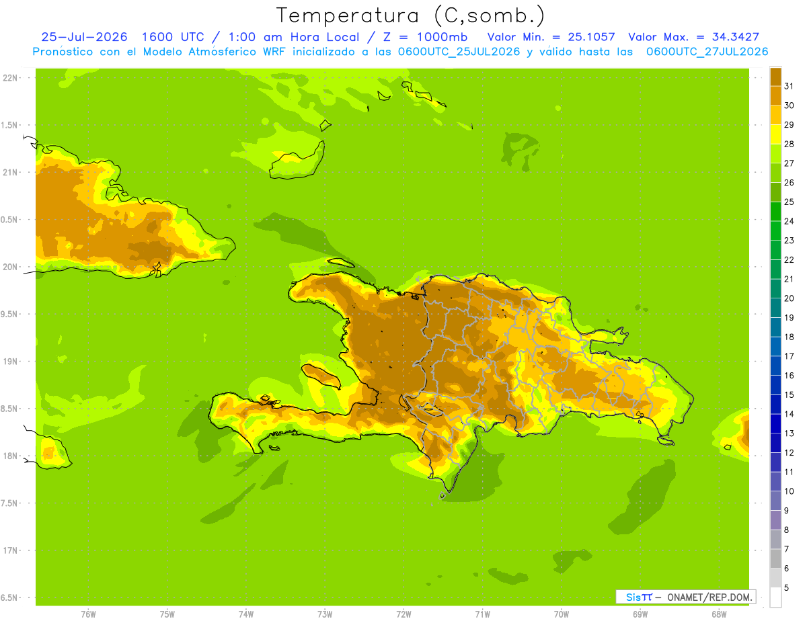The height and width of the screenshot is (623, 807).
Task: Click the '71W' longitude axis label
Action: click(482, 614)
